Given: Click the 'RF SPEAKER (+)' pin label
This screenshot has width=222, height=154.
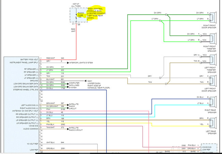Looking at the screenshot, I should point(31,72).
